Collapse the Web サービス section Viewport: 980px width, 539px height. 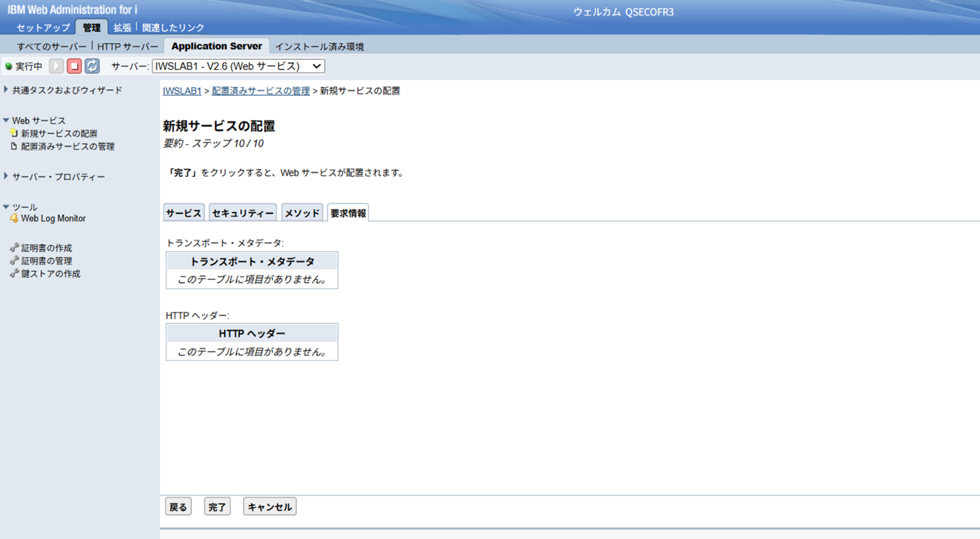6,120
